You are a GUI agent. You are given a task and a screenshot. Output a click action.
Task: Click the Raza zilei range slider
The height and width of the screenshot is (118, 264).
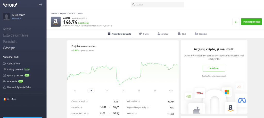[109, 108]
